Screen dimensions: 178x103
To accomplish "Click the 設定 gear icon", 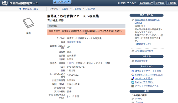I will [119, 3].
